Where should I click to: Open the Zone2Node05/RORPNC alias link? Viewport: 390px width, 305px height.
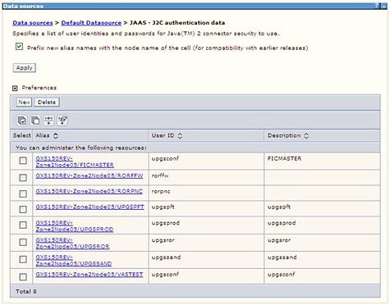click(x=89, y=191)
